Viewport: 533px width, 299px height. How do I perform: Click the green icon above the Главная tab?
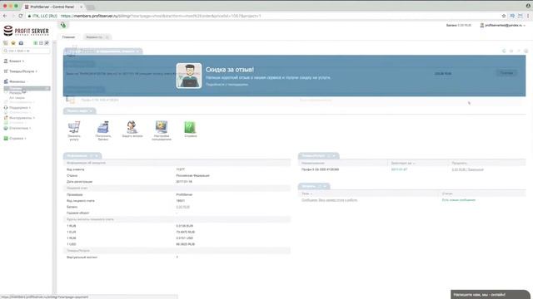tap(63, 25)
